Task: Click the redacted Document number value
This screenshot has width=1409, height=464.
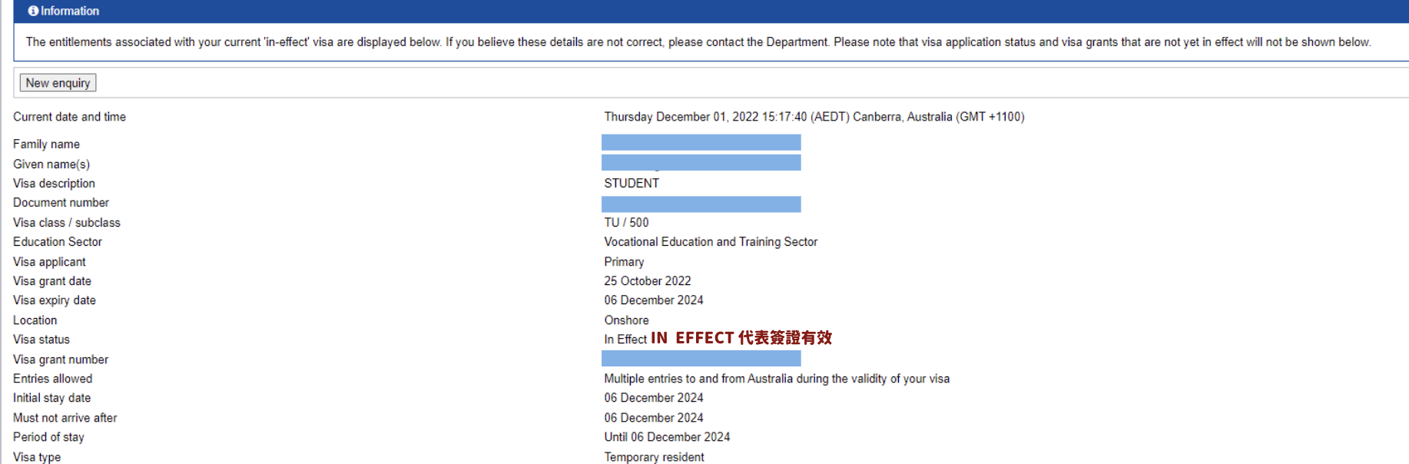Action: click(701, 204)
